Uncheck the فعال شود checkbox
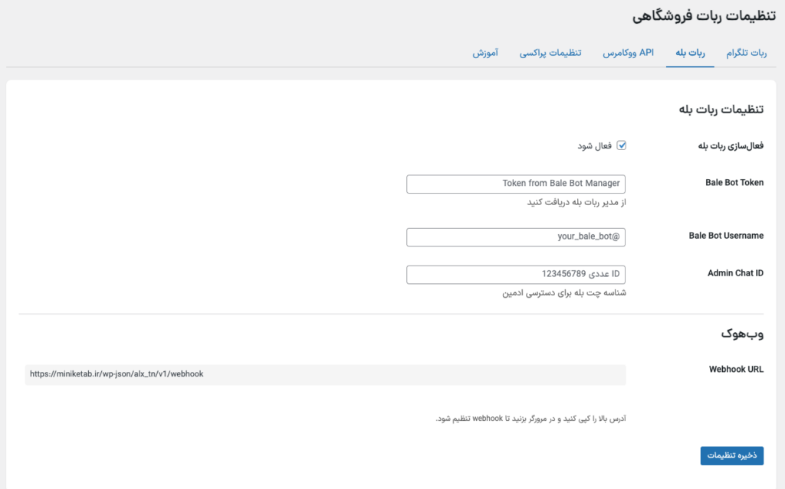785x489 pixels. click(x=622, y=145)
